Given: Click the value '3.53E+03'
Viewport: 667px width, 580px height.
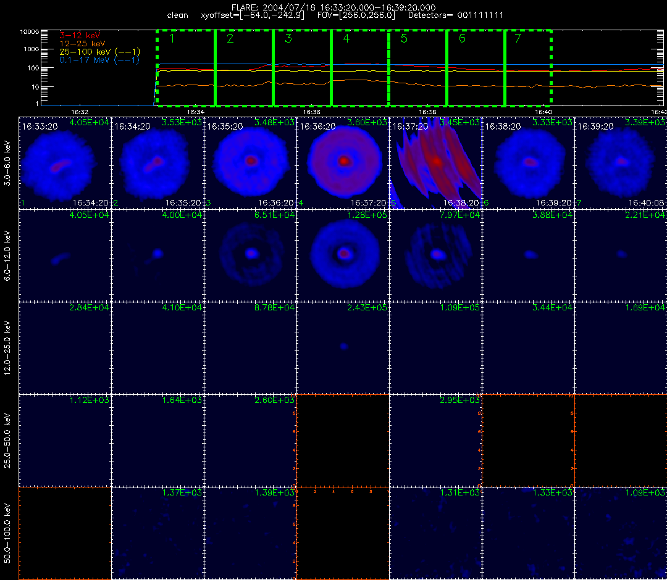Looking at the screenshot, I should tap(182, 123).
